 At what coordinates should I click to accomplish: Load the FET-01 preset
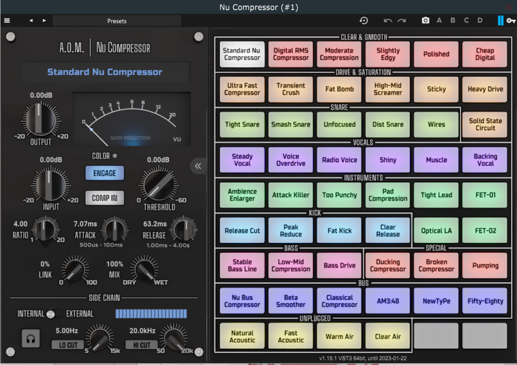tap(485, 195)
